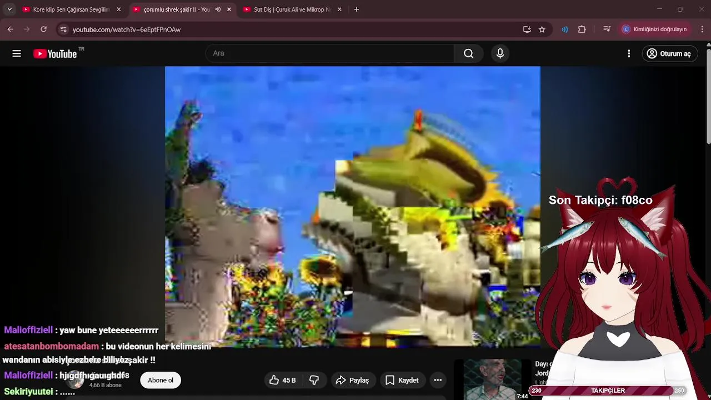
Task: Expand the tab search dropdown arrow
Action: [x=9, y=9]
